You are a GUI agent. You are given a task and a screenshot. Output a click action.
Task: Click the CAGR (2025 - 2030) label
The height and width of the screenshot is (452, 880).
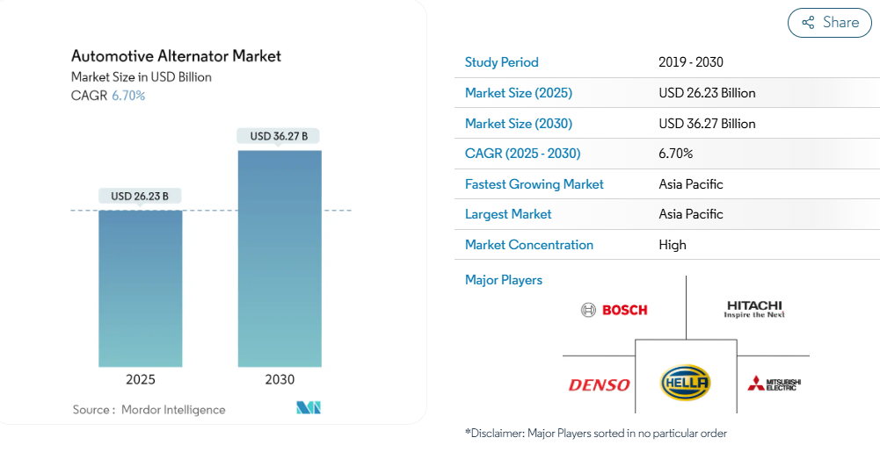pos(523,154)
